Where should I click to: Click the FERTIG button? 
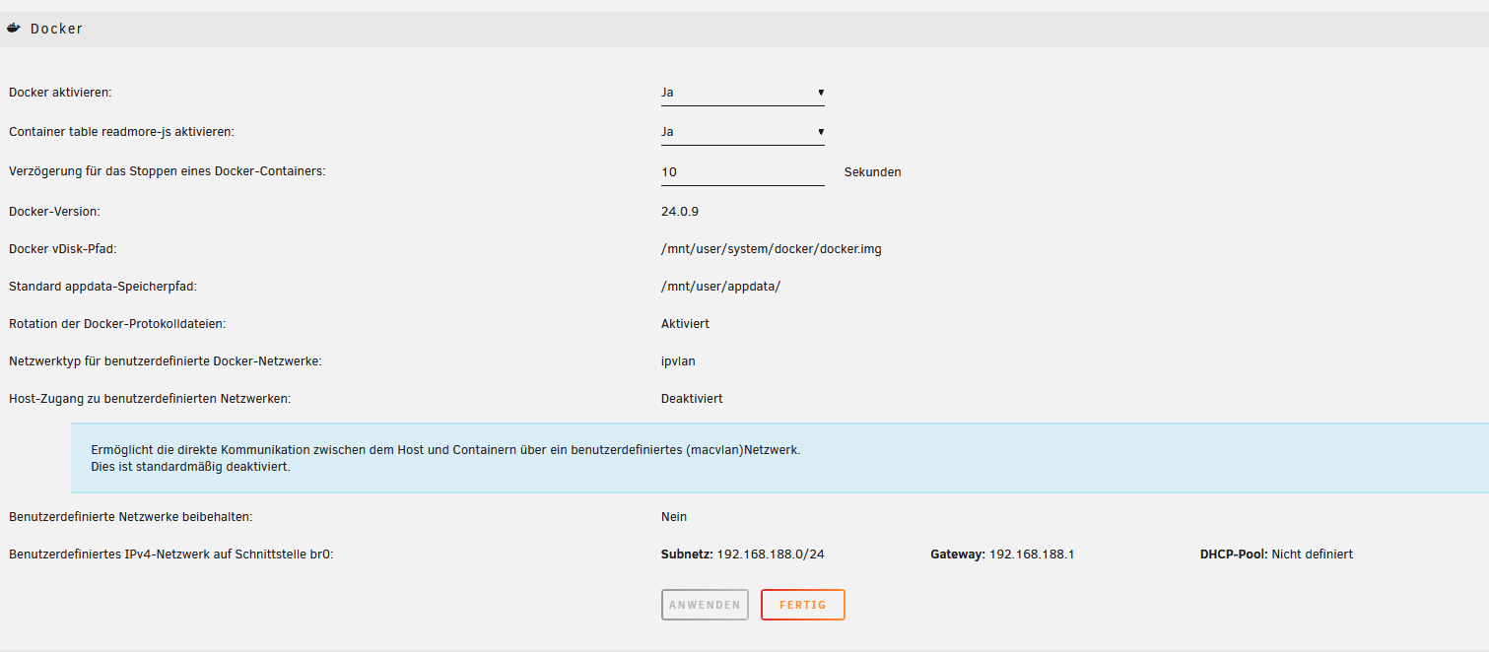(x=803, y=605)
